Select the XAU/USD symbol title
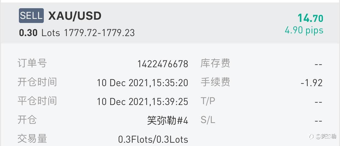The image size is (340, 146). (75, 16)
